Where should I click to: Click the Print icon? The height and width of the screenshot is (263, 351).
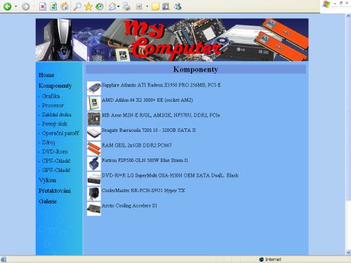[x=126, y=6]
